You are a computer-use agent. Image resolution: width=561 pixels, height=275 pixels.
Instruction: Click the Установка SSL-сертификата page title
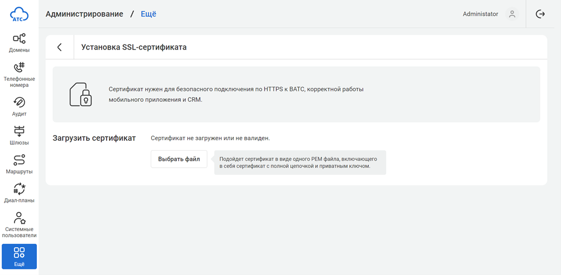(134, 47)
